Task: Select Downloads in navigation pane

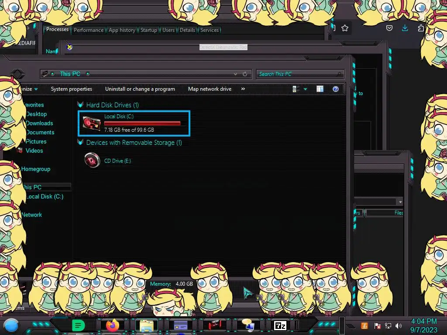Action: (x=39, y=123)
